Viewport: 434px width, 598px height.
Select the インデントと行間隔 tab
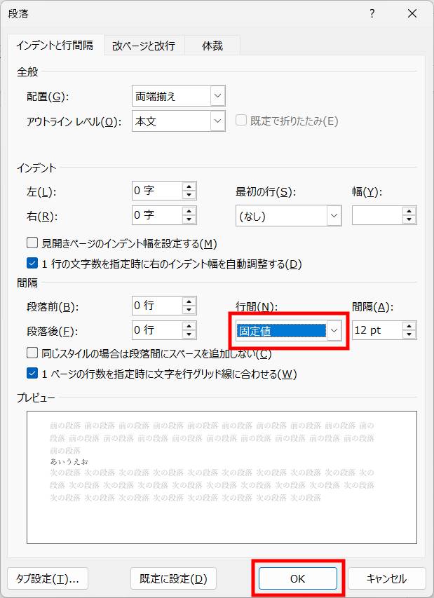(55, 45)
